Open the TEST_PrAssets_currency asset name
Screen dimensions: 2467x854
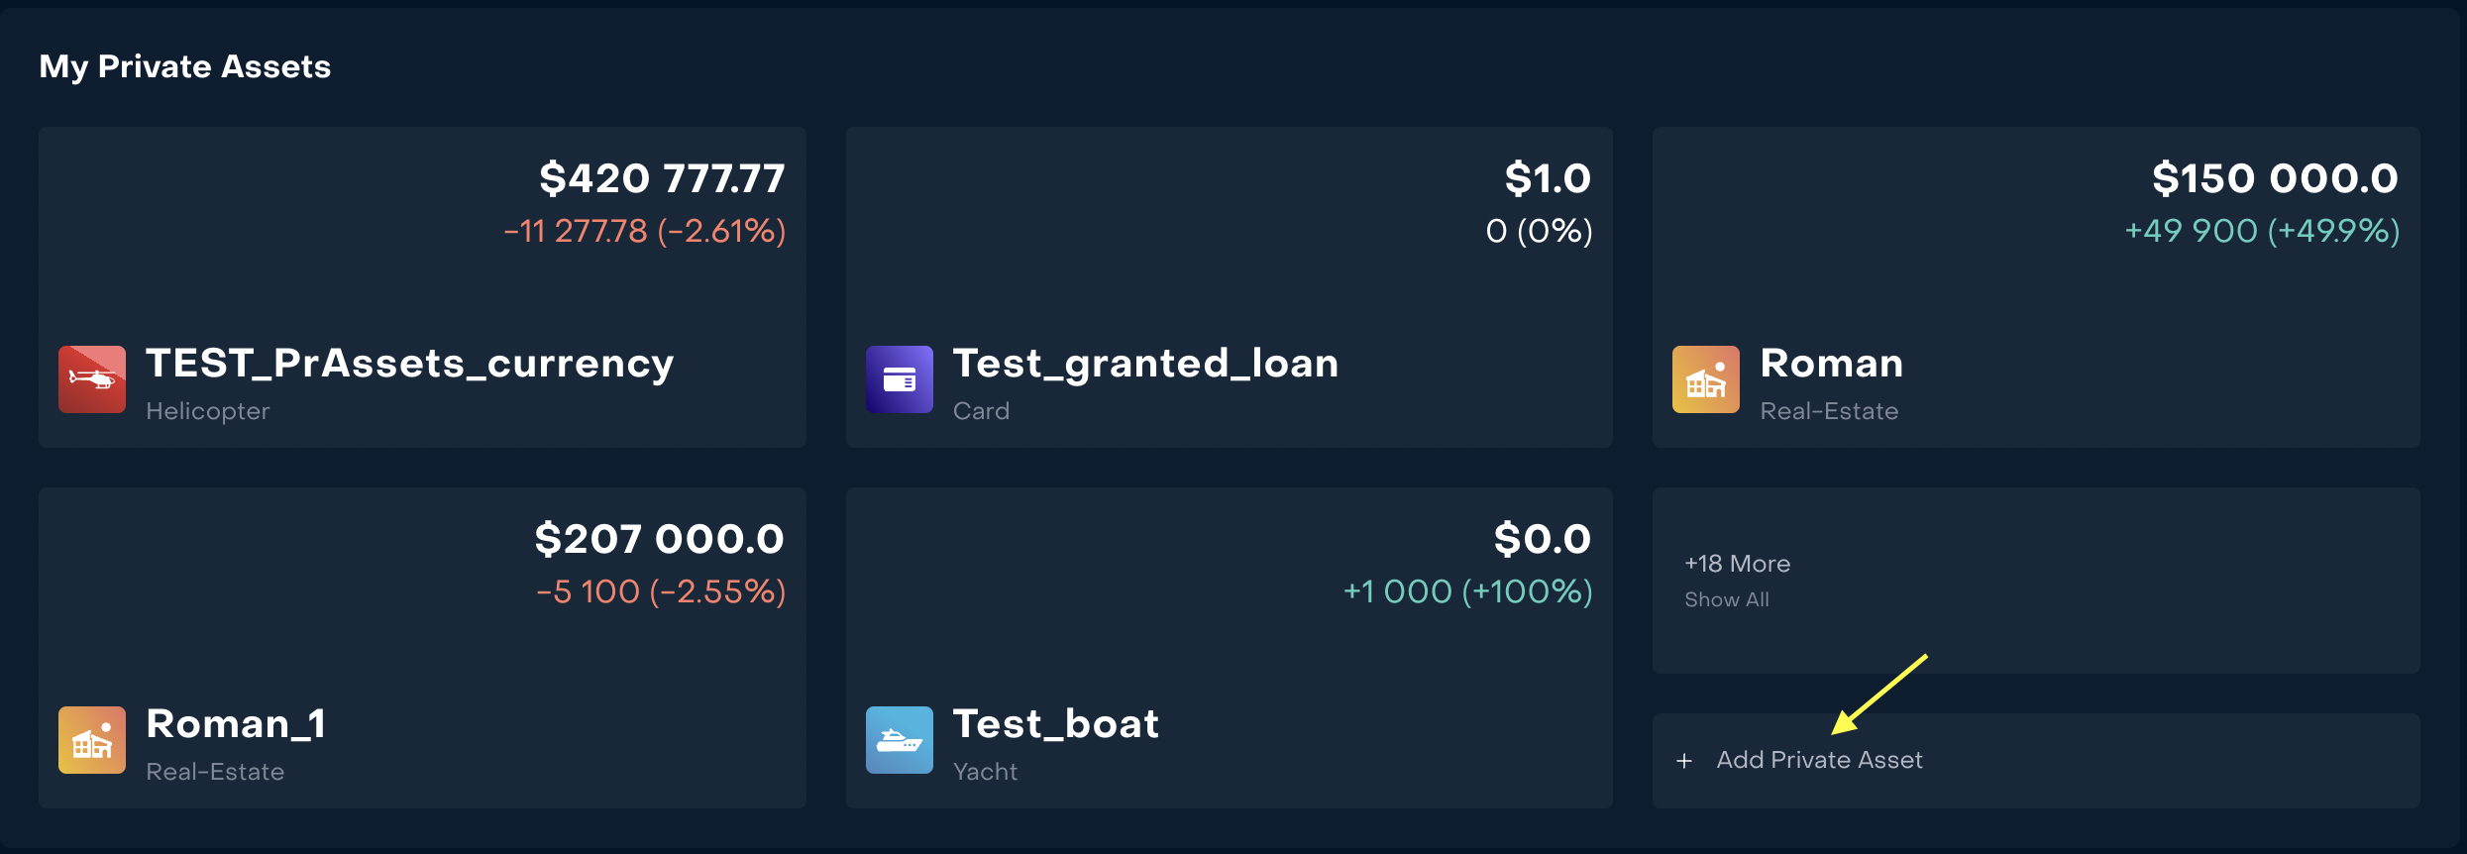pos(409,364)
